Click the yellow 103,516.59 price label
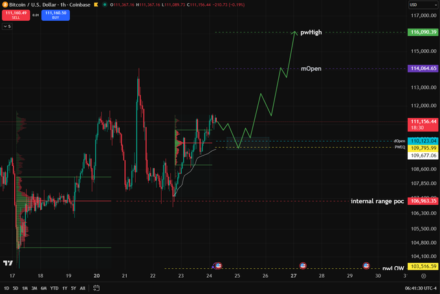440x294 pixels. (423, 266)
